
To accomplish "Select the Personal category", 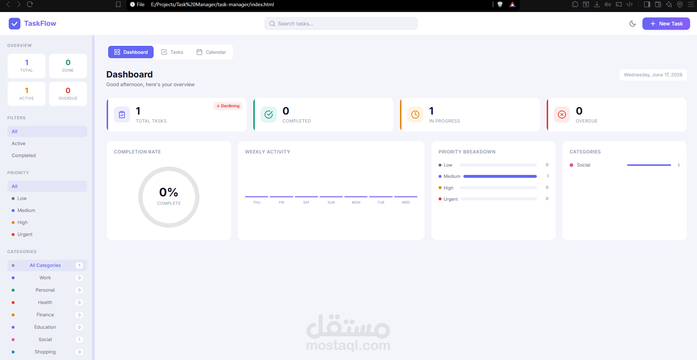I will click(47, 290).
